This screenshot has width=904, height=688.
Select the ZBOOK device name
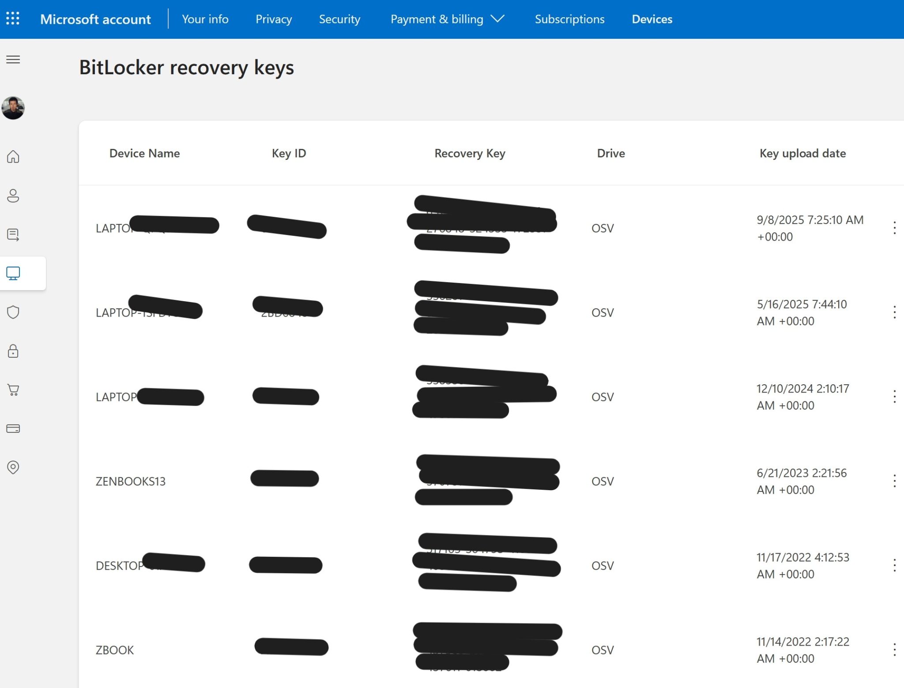(115, 650)
